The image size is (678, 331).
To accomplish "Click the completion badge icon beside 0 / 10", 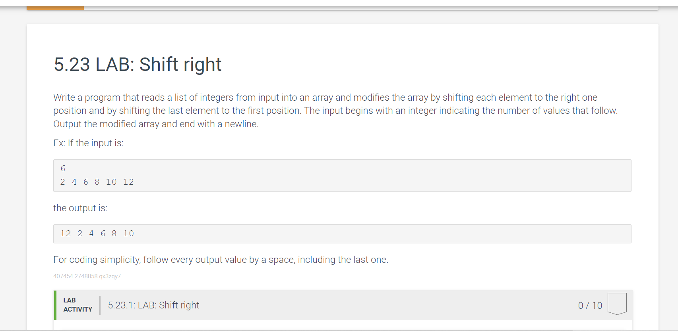I will 617,304.
